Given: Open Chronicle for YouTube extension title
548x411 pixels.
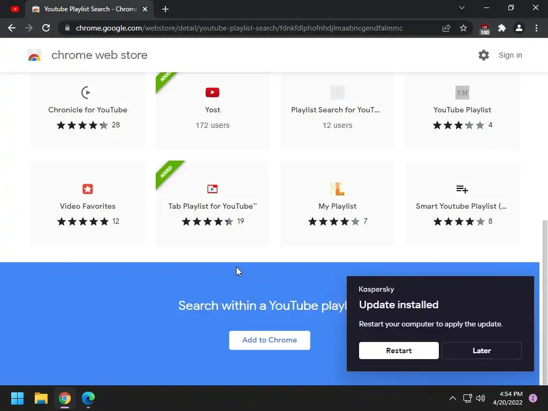Looking at the screenshot, I should 88,110.
